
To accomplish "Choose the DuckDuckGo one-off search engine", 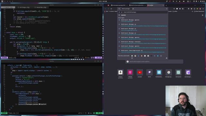I will point(142,56).
